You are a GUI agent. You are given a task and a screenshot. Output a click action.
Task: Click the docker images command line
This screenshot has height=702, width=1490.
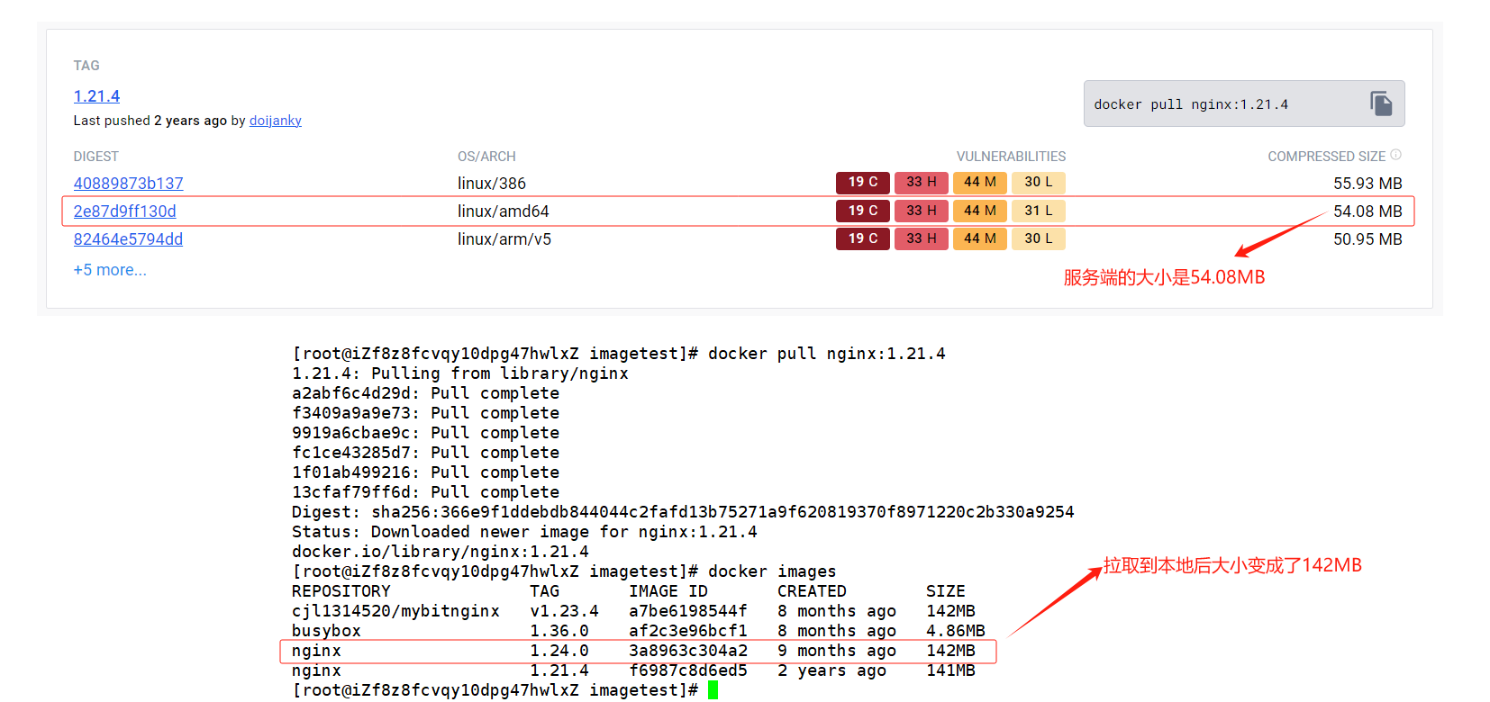(564, 571)
